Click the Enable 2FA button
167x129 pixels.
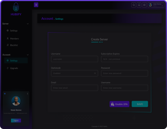coord(120,104)
